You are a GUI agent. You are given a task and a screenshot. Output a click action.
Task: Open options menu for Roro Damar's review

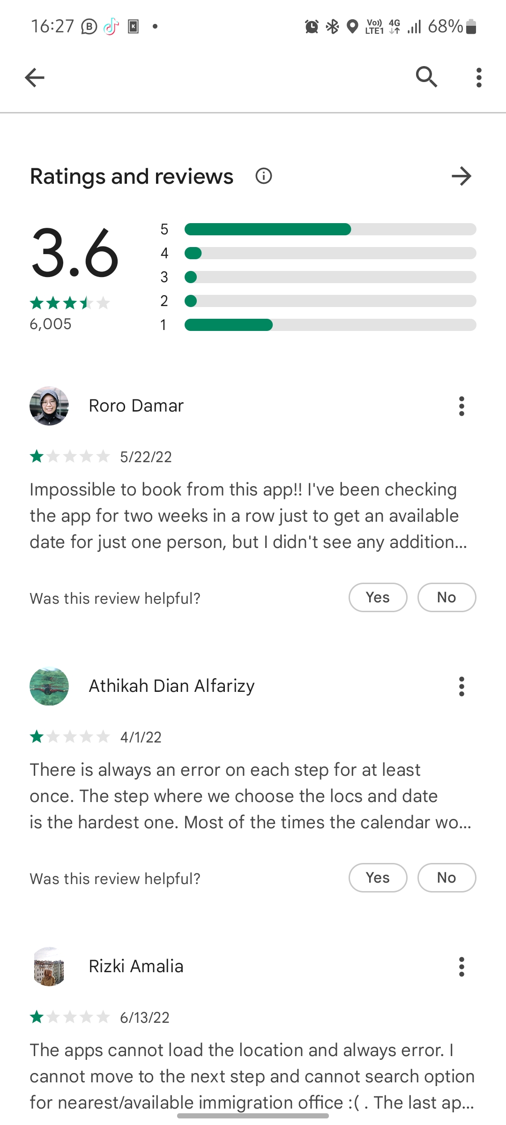coord(461,406)
